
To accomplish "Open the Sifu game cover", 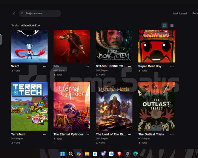I will (72, 46).
